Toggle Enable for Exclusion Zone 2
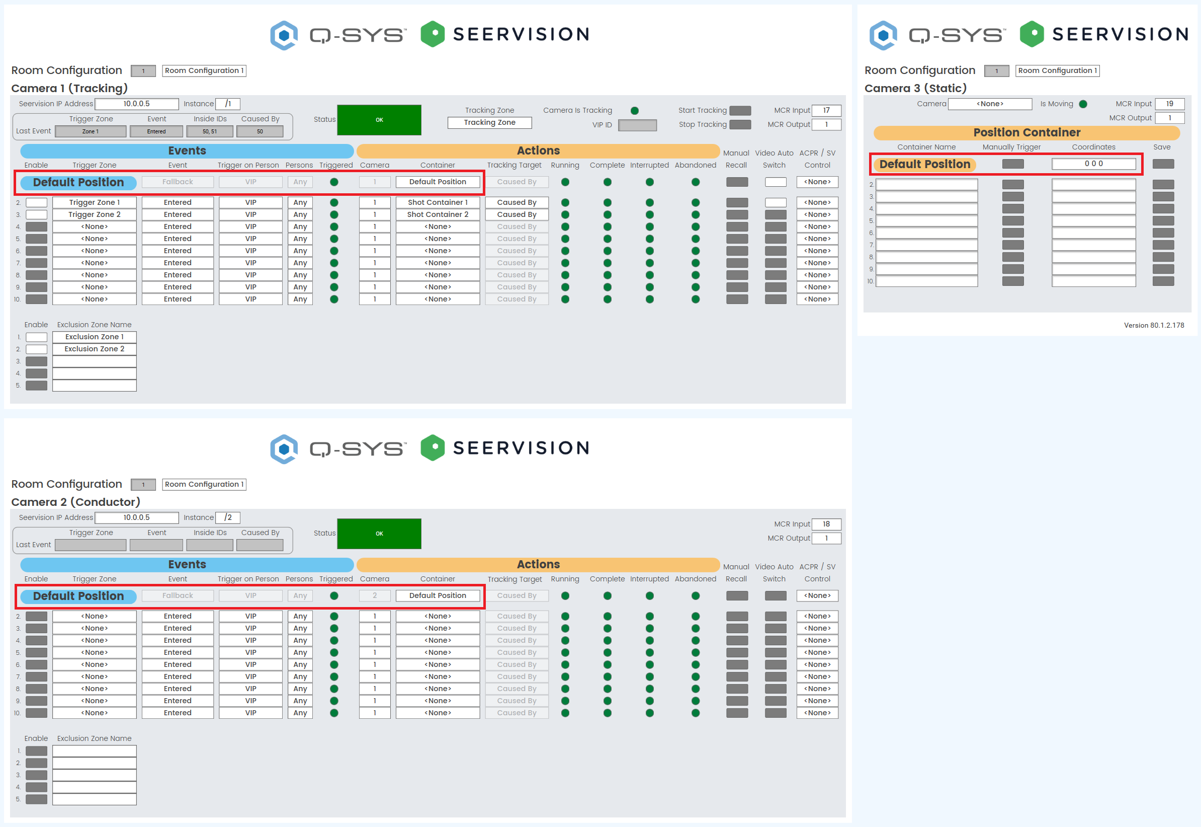Screen dimensions: 1201x827 36,349
